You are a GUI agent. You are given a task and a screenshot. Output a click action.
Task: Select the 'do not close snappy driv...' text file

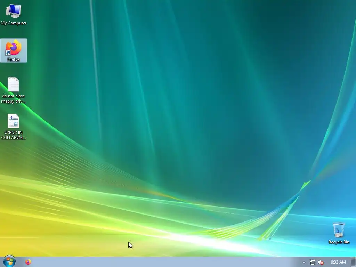point(14,90)
